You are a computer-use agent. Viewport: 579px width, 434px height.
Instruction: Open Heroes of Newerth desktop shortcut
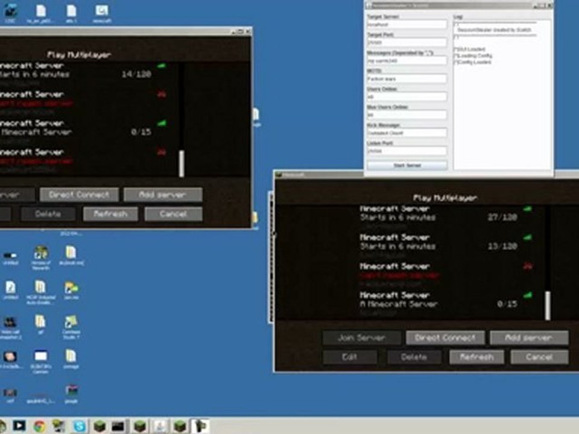click(x=40, y=258)
